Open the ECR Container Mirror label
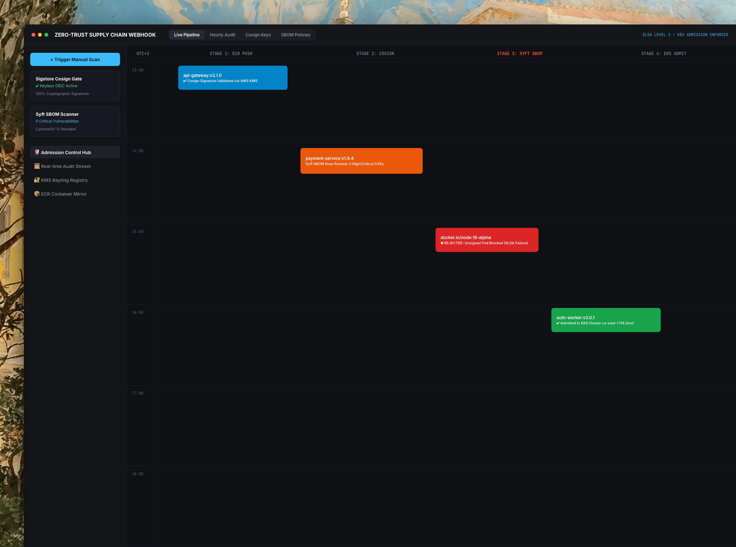This screenshot has width=736, height=547. (64, 194)
